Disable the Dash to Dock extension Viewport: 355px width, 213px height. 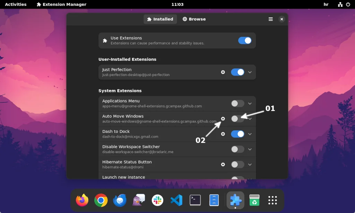[237, 134]
